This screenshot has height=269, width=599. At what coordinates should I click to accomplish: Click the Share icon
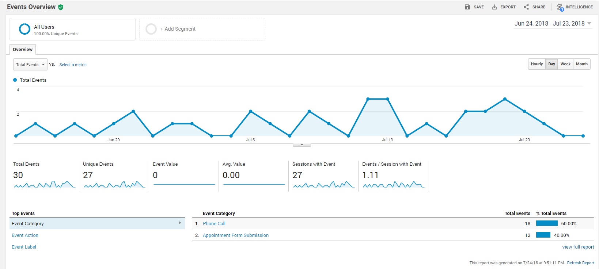point(526,7)
